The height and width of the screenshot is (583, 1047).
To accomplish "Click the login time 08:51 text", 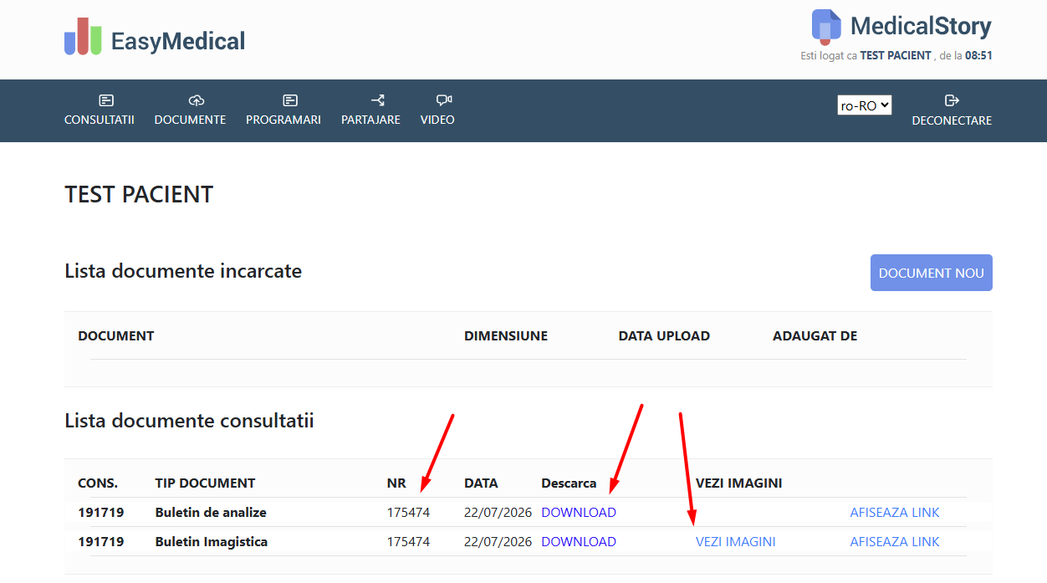I will pyautogui.click(x=978, y=56).
